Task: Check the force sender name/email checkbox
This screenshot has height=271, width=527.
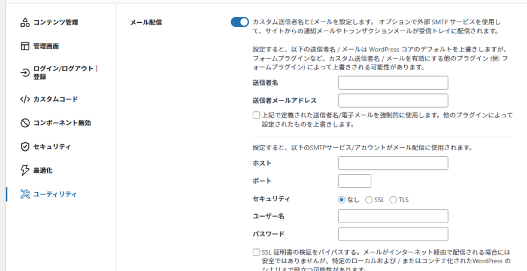Action: pos(256,115)
